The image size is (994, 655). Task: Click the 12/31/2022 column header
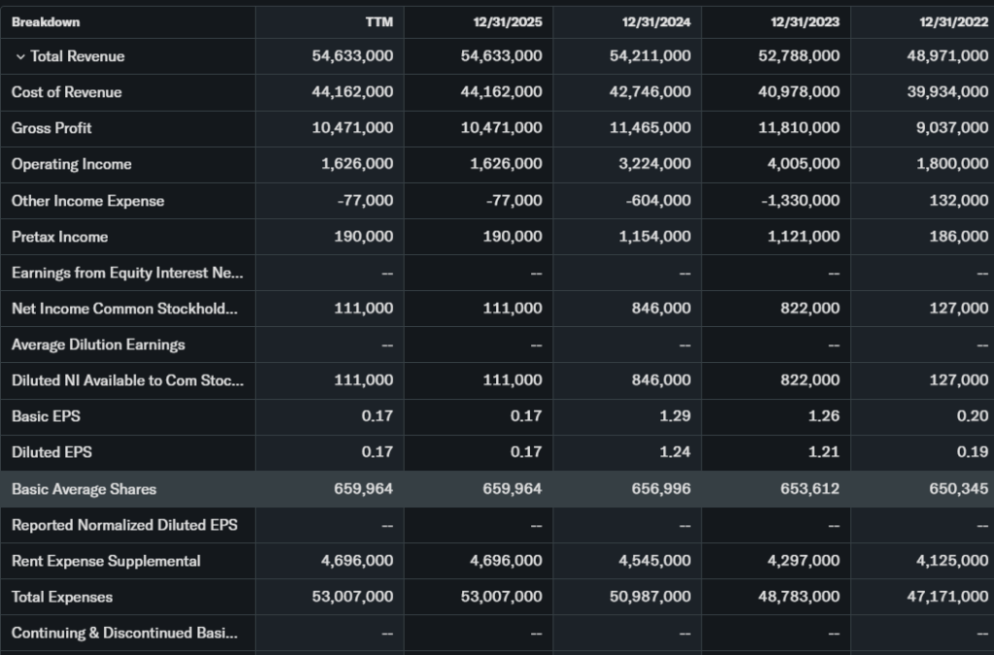pyautogui.click(x=954, y=21)
